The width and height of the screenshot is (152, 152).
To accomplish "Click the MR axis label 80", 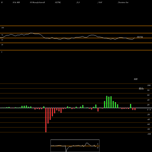I will coord(148,90).
